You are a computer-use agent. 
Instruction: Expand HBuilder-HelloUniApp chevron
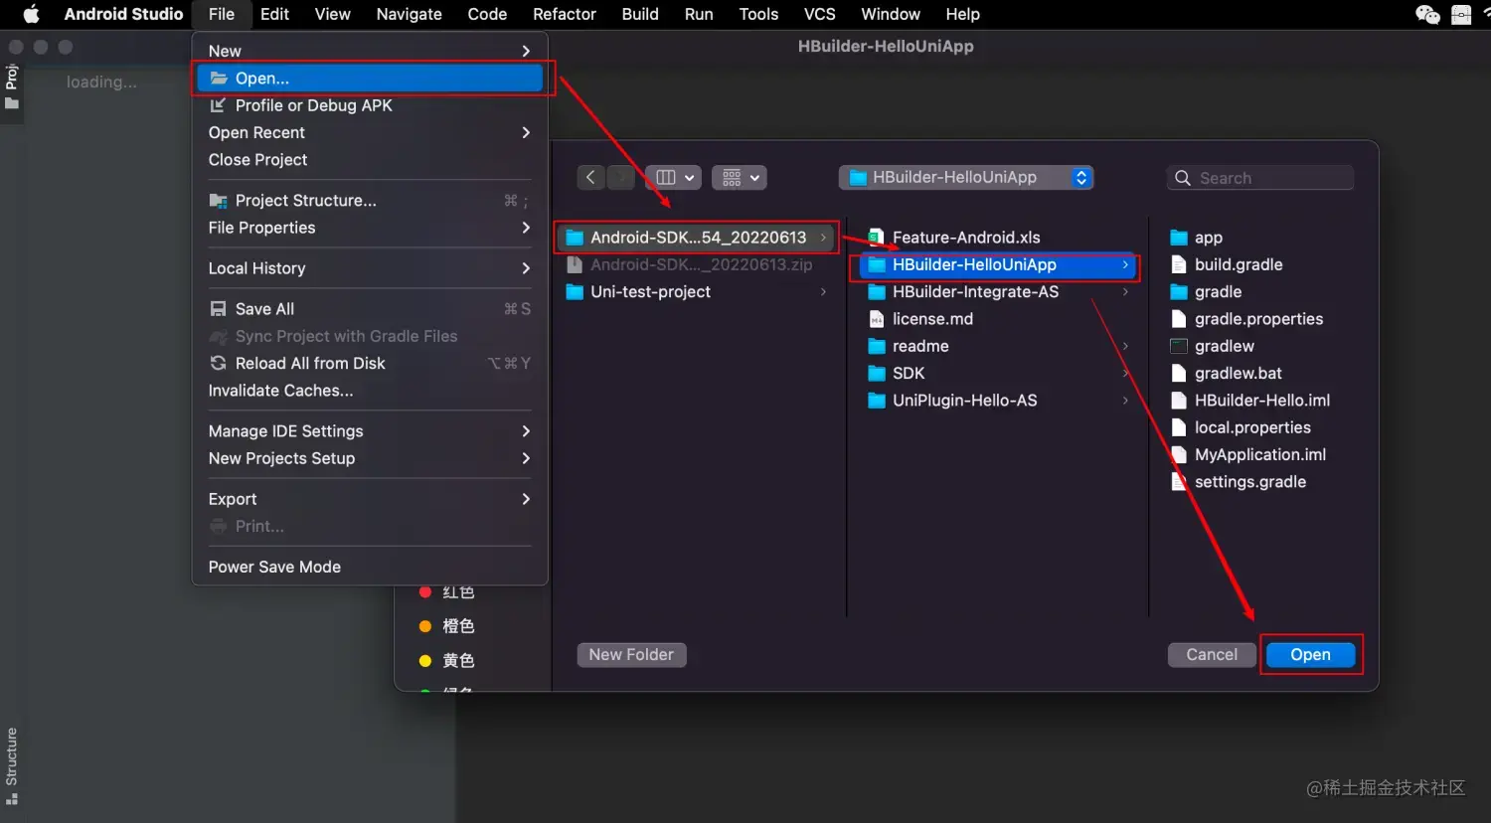1125,264
